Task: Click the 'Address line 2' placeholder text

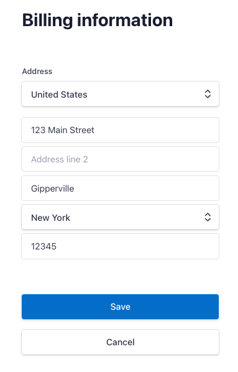Action: [60, 159]
